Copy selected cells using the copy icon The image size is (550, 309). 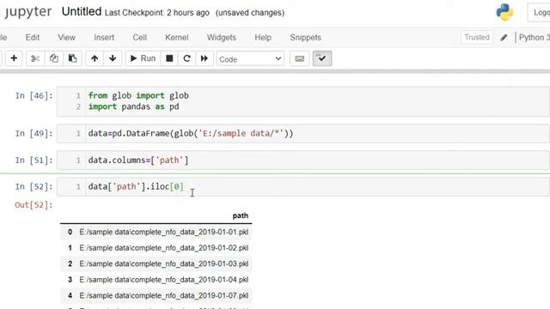pyautogui.click(x=54, y=58)
